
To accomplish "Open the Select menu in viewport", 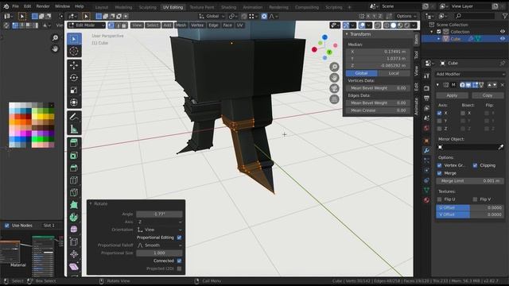I will point(152,25).
